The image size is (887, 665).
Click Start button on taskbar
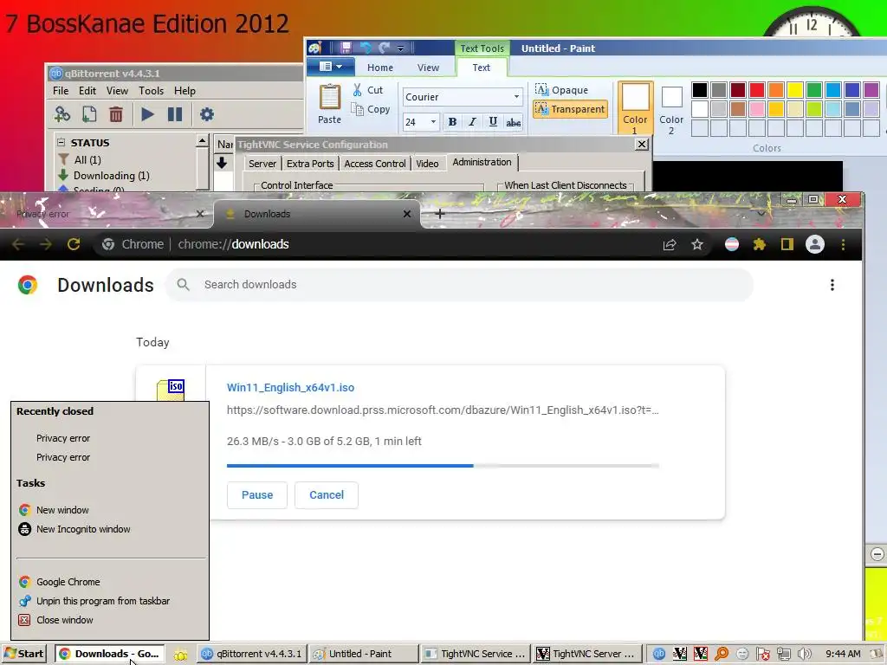tap(23, 654)
